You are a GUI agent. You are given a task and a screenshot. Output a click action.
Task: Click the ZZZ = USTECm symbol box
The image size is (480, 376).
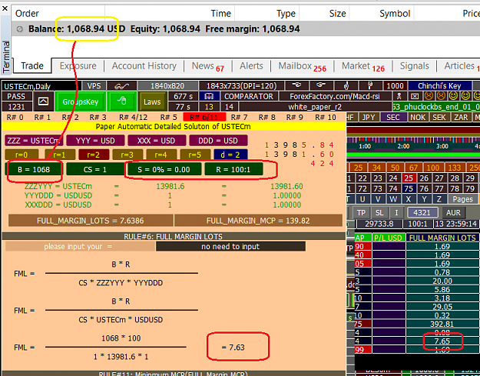click(x=34, y=141)
